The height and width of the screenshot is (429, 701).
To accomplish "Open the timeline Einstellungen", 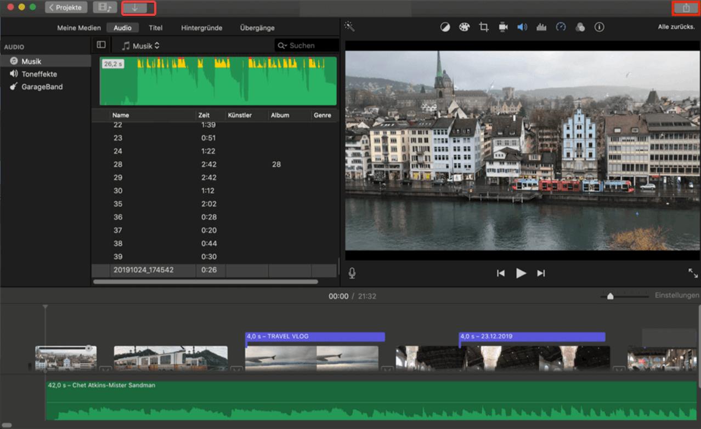I will [x=677, y=295].
